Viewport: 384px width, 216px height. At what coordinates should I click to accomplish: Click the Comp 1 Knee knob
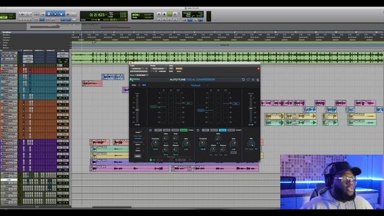(175, 139)
